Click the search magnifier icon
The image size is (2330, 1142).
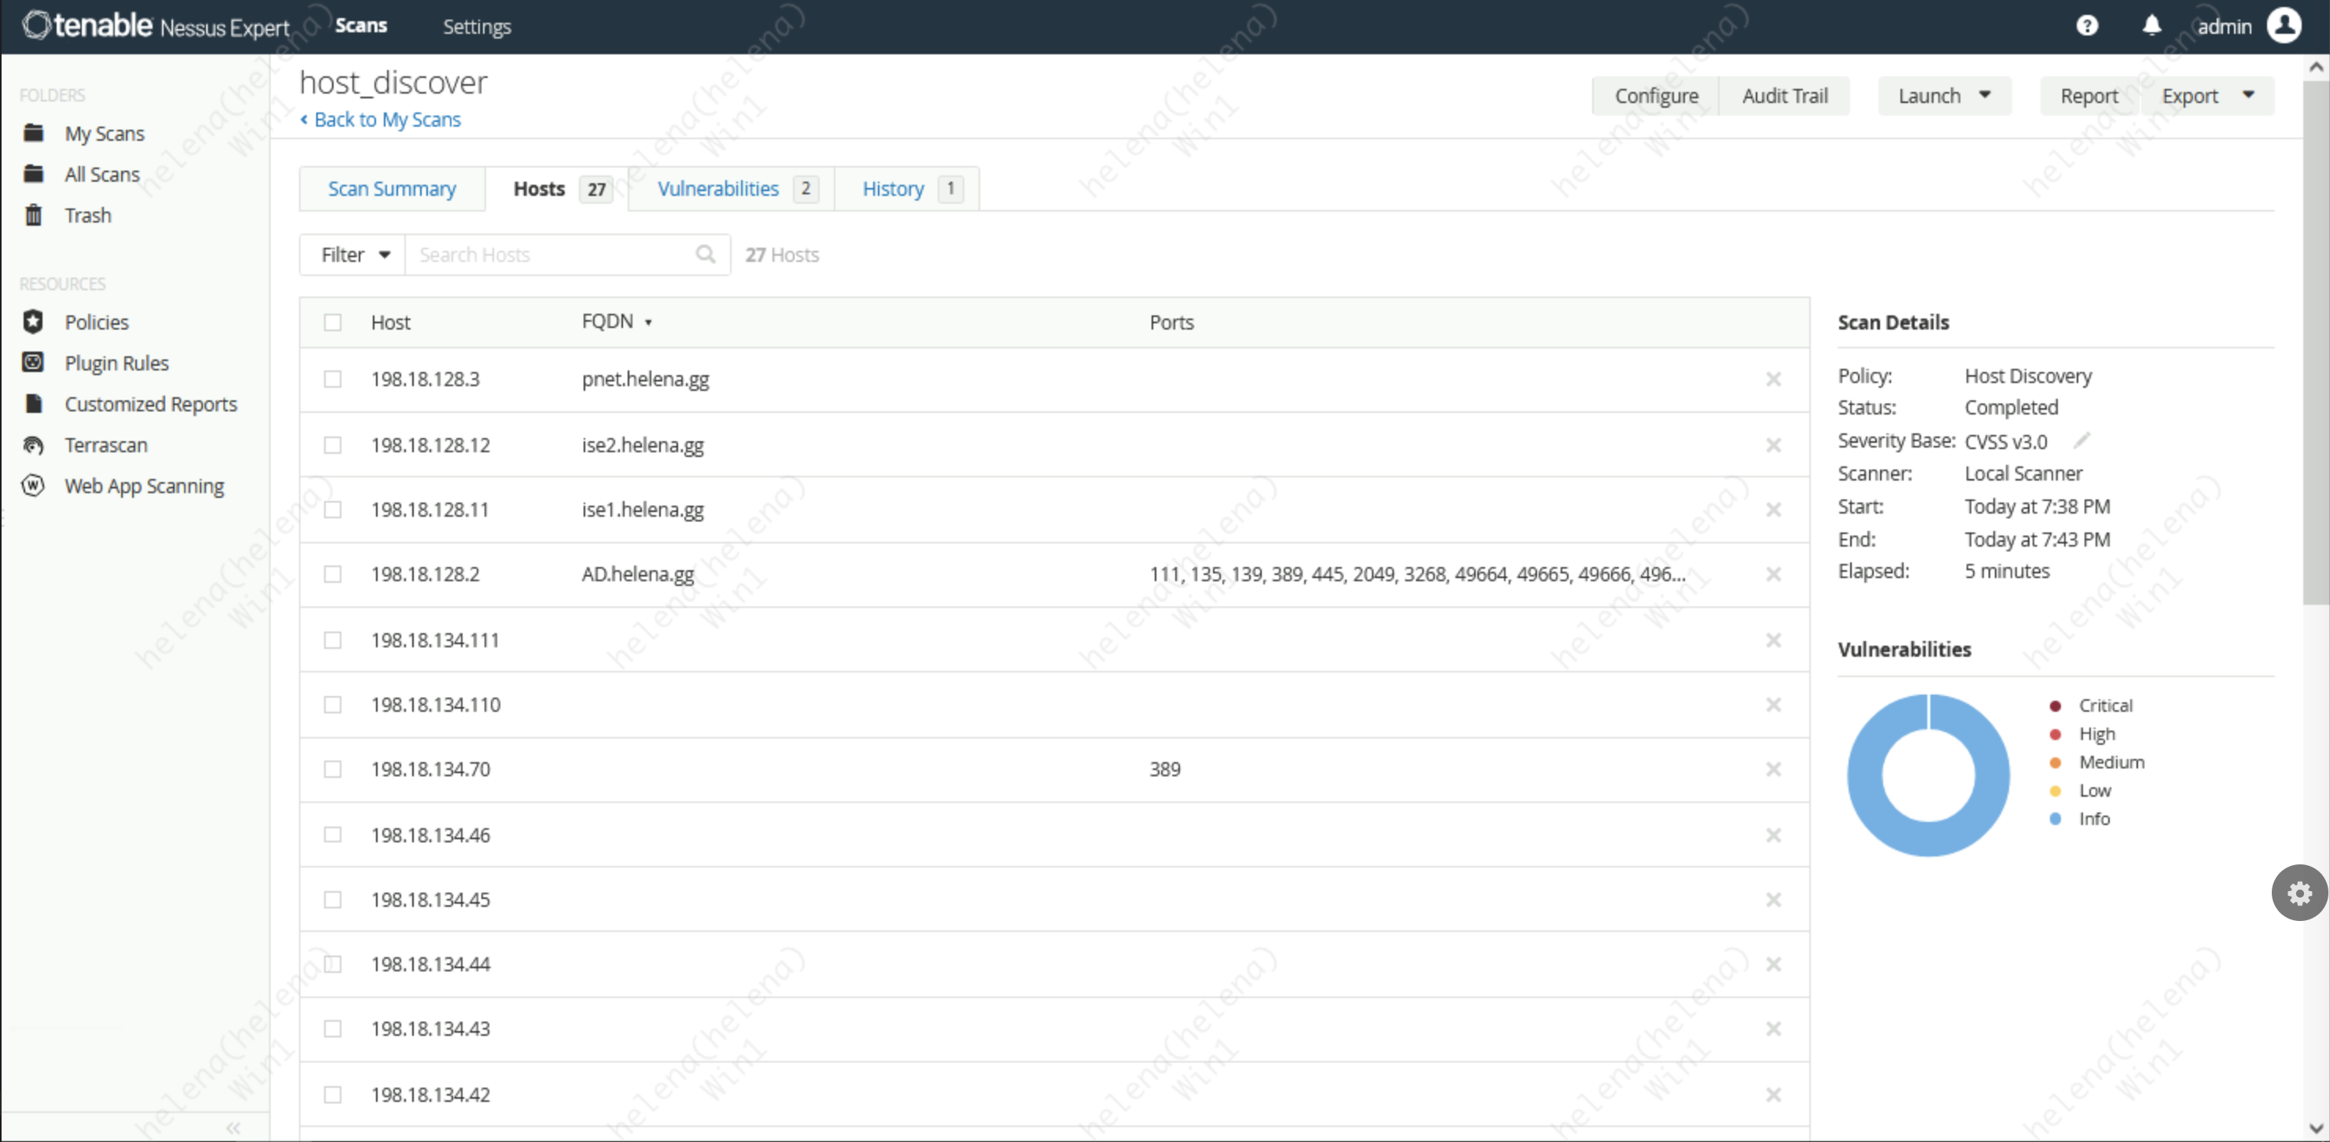pyautogui.click(x=706, y=254)
